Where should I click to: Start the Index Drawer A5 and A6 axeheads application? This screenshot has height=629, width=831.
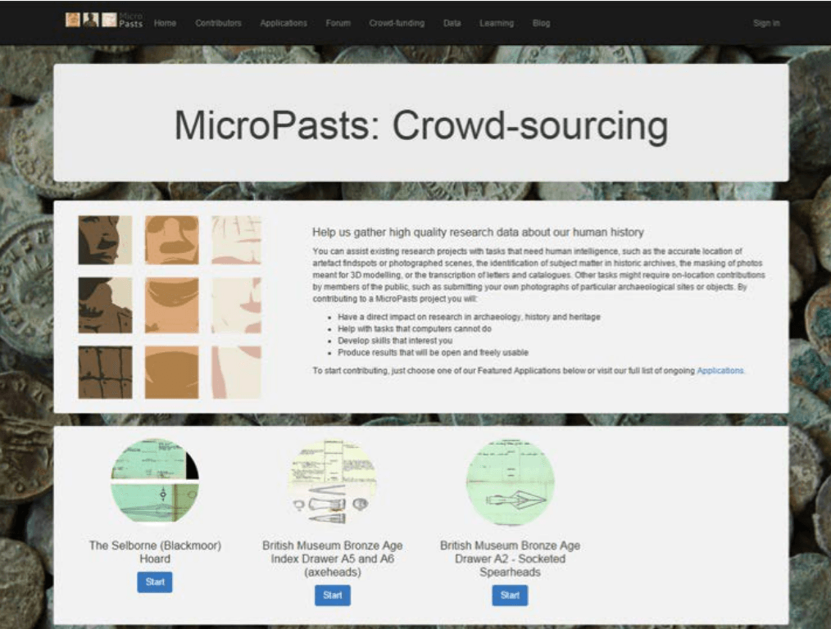(x=332, y=595)
